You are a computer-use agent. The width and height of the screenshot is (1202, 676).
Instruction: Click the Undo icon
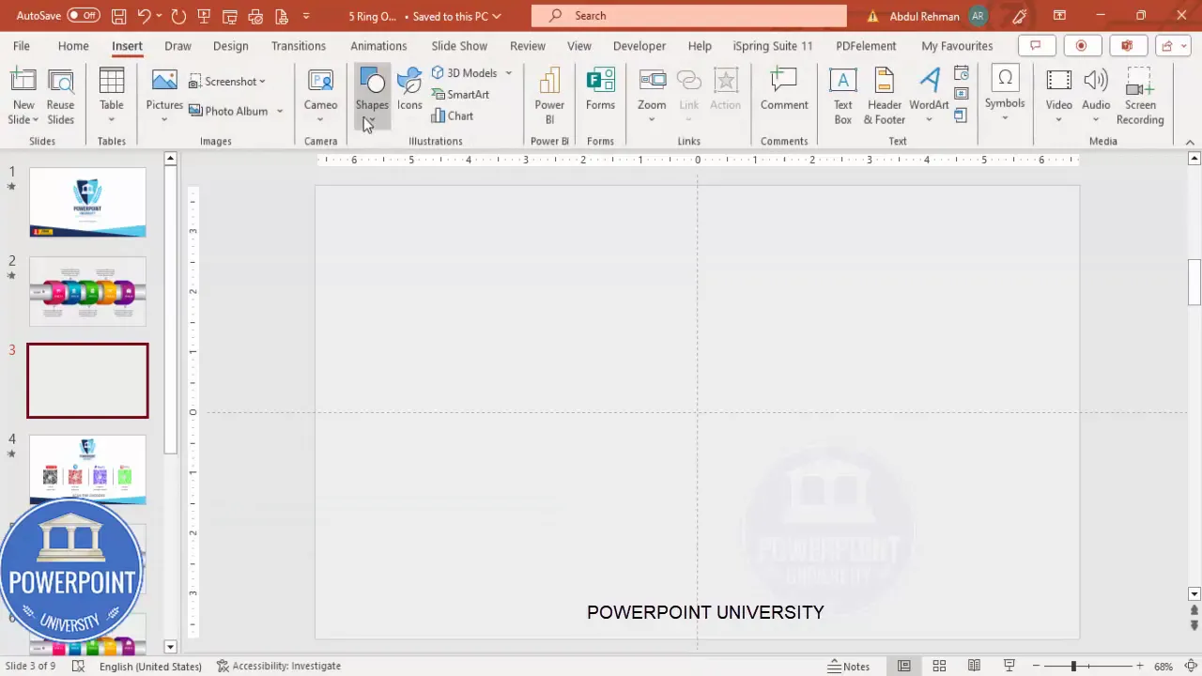pos(144,16)
